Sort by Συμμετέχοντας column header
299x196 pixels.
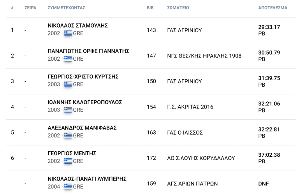(66, 8)
